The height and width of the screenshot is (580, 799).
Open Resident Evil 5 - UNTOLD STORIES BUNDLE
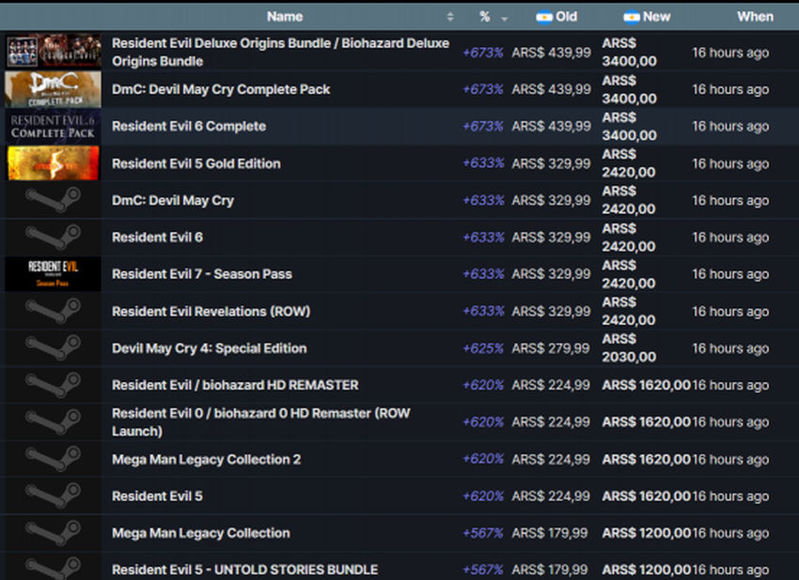pyautogui.click(x=244, y=570)
